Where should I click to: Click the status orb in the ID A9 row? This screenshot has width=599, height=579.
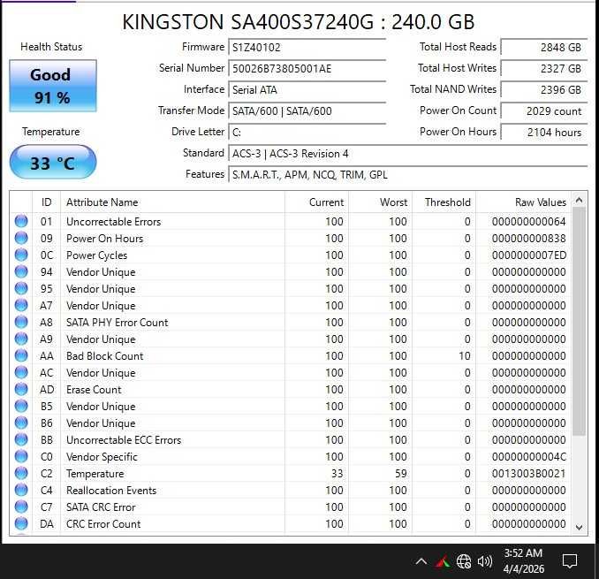(21, 339)
